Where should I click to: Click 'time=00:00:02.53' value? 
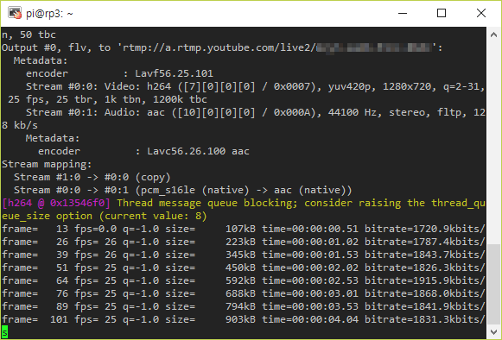(x=310, y=280)
